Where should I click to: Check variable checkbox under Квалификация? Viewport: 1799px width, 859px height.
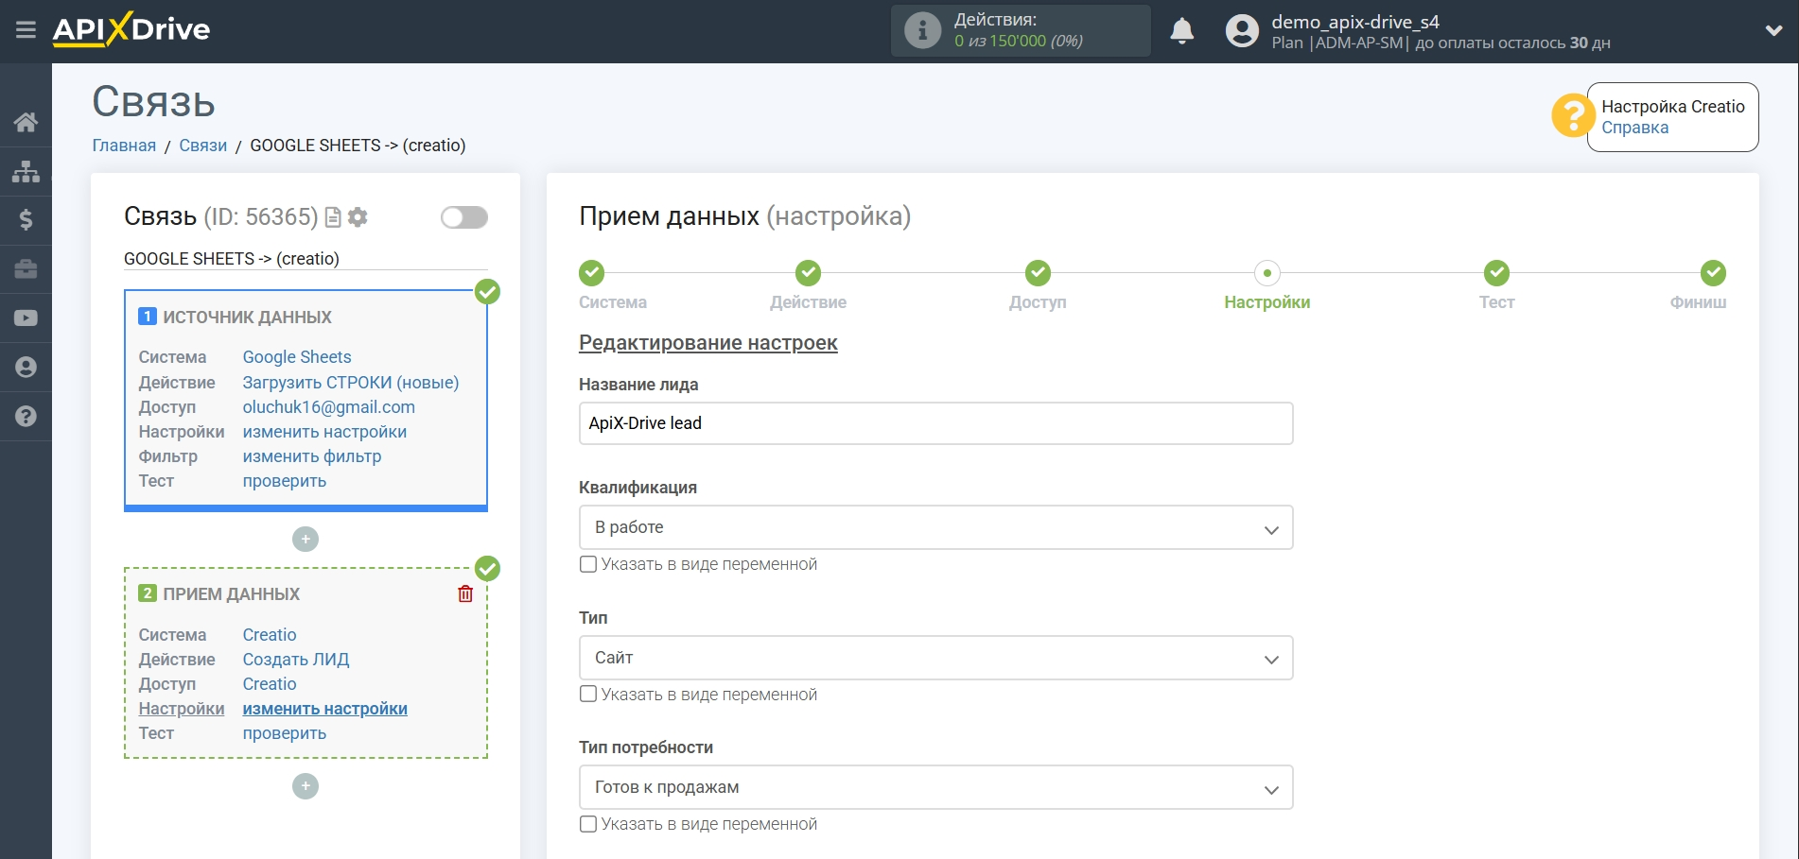588,564
